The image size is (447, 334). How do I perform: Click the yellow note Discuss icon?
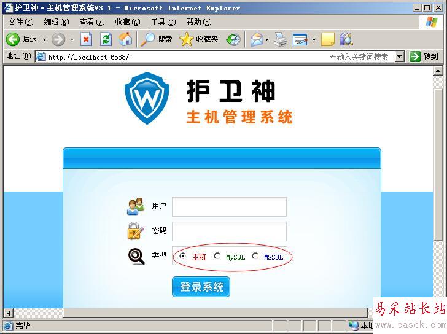(328, 39)
